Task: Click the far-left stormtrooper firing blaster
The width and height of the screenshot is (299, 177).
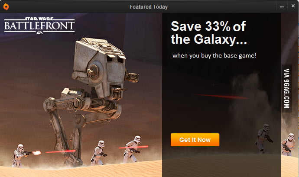Action: (x=19, y=156)
